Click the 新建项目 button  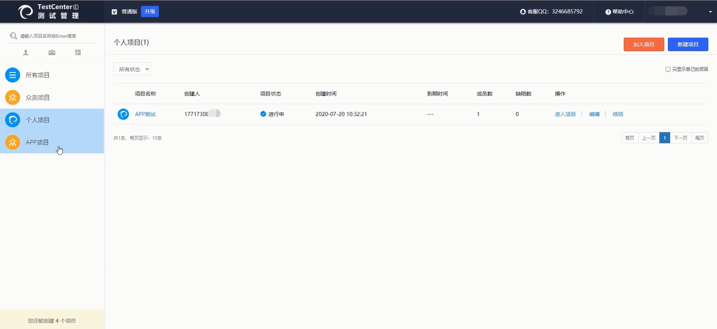pyautogui.click(x=688, y=45)
